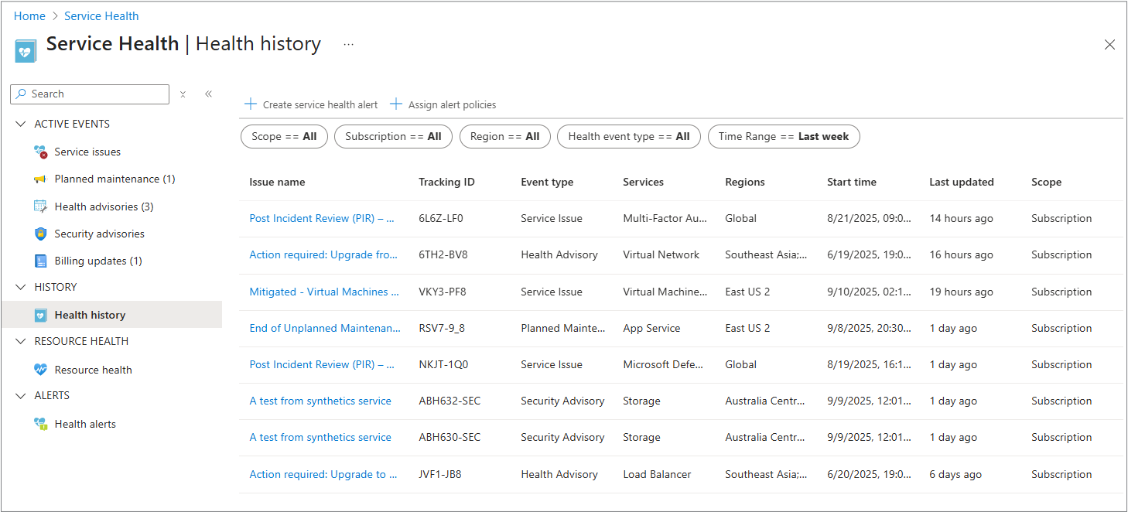Open the Health event type filter
This screenshot has width=1128, height=512.
628,137
